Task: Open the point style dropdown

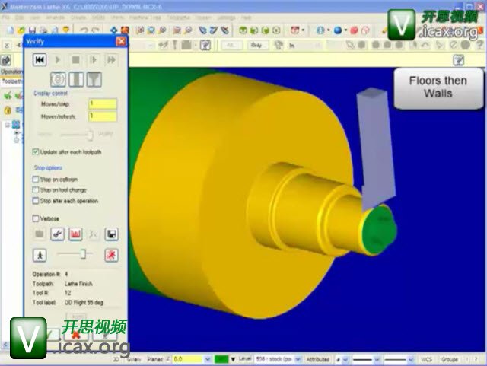Action: (x=345, y=359)
